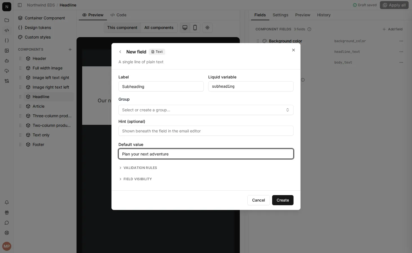Viewport: 412px width, 253px height.
Task: Click the Create button
Action: click(x=283, y=200)
